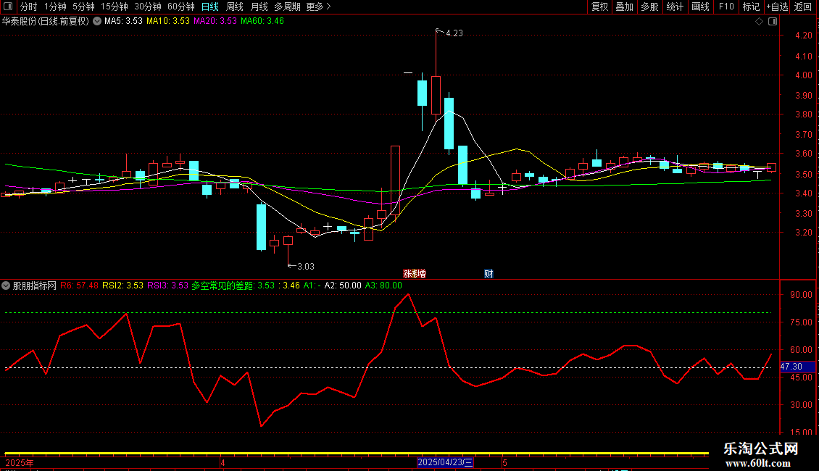Click the 华泰股份(日线.前复权) title
The width and height of the screenshot is (819, 471).
point(46,21)
